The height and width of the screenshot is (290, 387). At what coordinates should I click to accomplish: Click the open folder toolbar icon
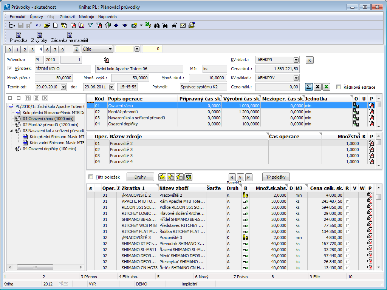(x=46, y=26)
